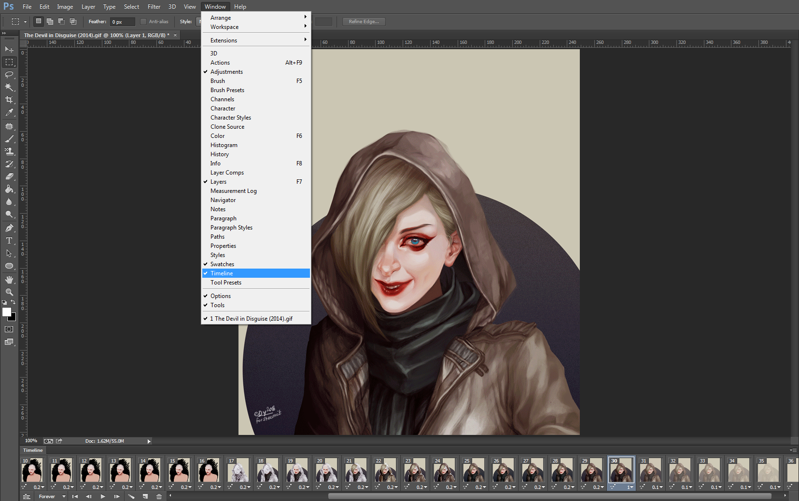This screenshot has height=501, width=799.
Task: Close The Devil in Disguise document tab
Action: [x=175, y=35]
